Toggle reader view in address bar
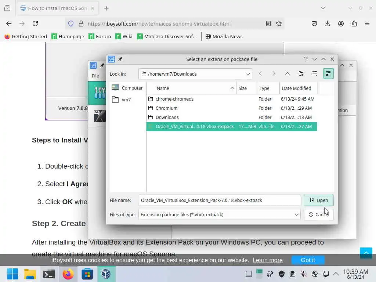Viewport: 376px width, 282px height. coord(268,23)
